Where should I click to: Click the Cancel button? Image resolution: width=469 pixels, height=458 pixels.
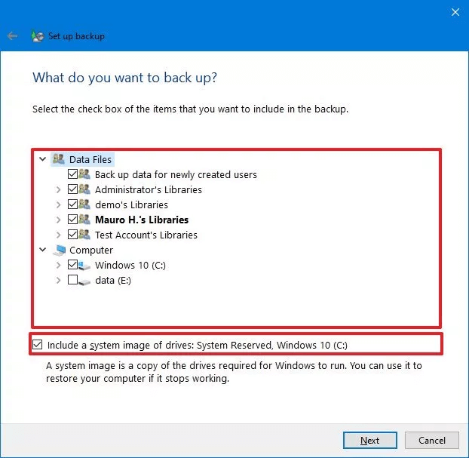431,441
